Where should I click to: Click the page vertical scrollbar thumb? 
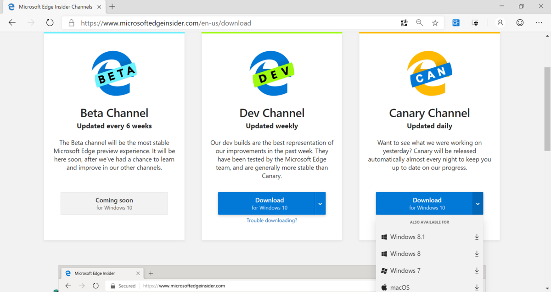point(547,109)
